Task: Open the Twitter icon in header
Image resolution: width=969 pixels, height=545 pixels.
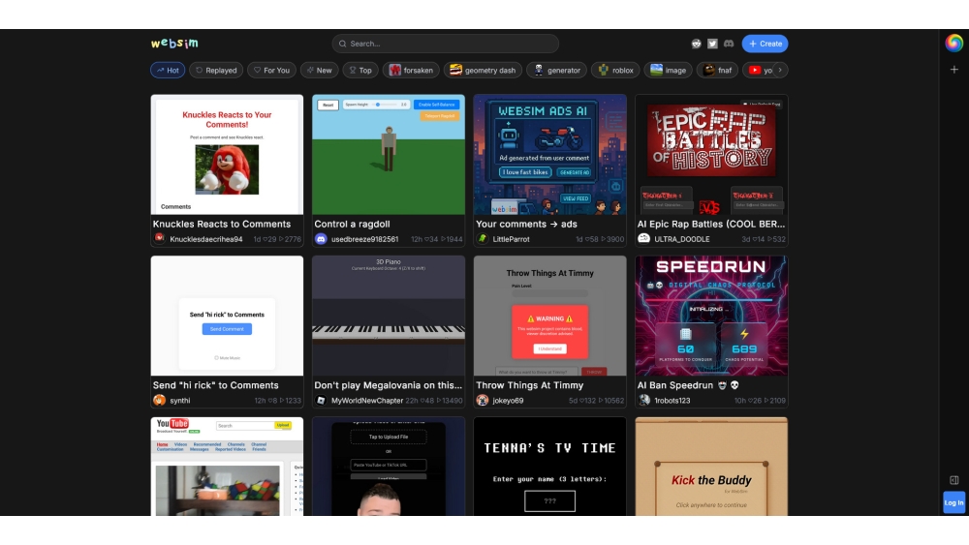Action: [712, 44]
